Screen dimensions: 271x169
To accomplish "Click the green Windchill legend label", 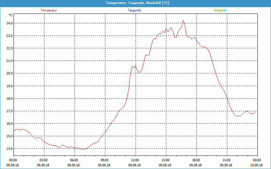I will pos(220,10).
